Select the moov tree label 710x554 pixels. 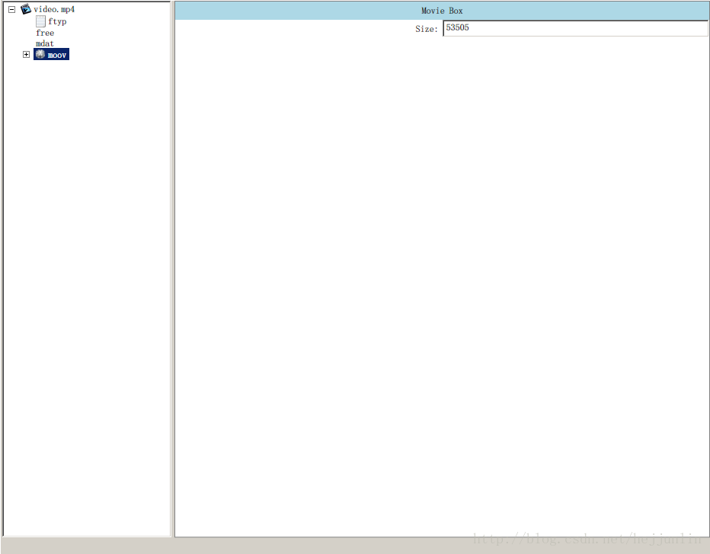coord(57,55)
